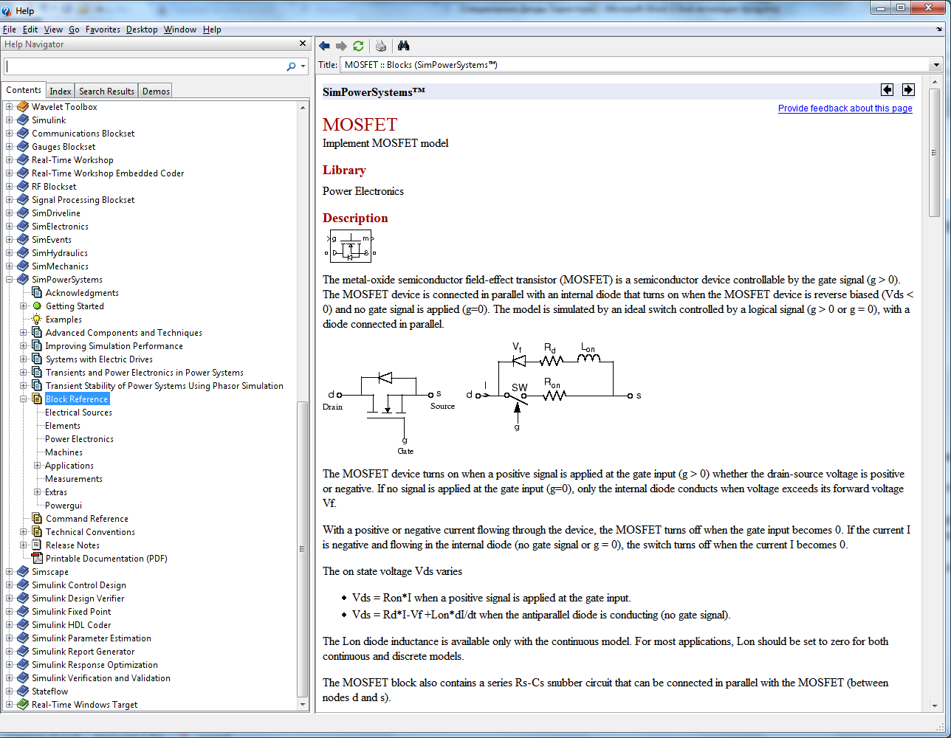The width and height of the screenshot is (951, 738).
Task: Open the search options dropdown arrow
Action: pos(303,66)
